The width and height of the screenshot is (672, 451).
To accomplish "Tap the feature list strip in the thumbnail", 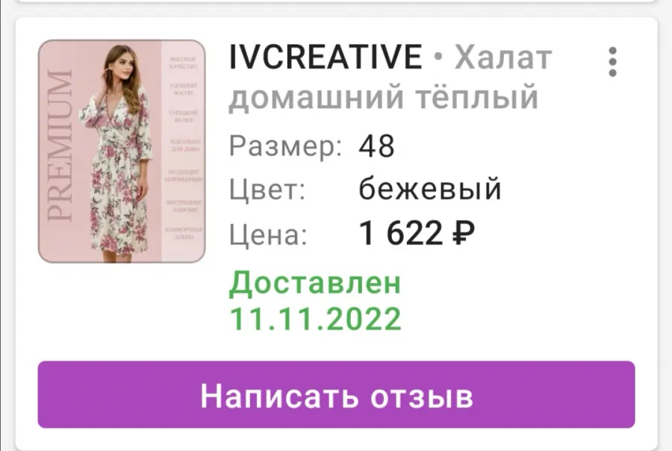I will click(183, 151).
